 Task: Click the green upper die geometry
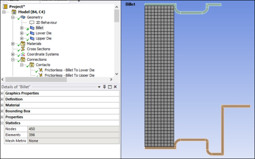click(191, 13)
